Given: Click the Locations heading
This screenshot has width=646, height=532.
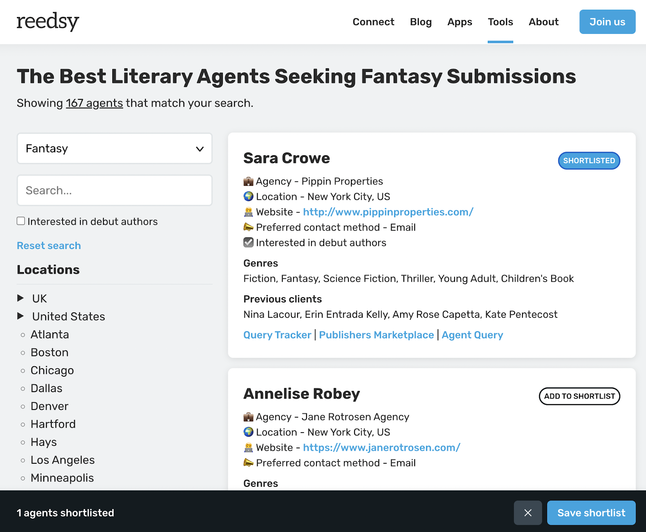Looking at the screenshot, I should coord(48,270).
